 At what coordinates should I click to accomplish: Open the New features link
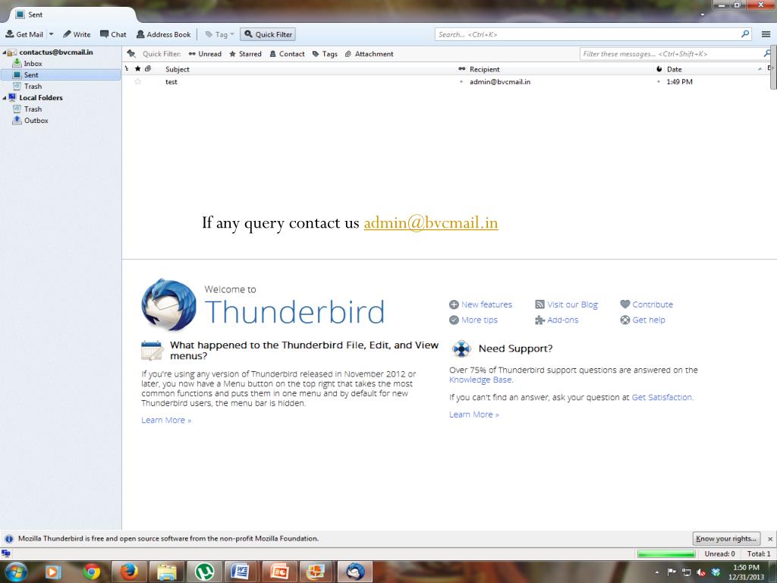tap(480, 304)
